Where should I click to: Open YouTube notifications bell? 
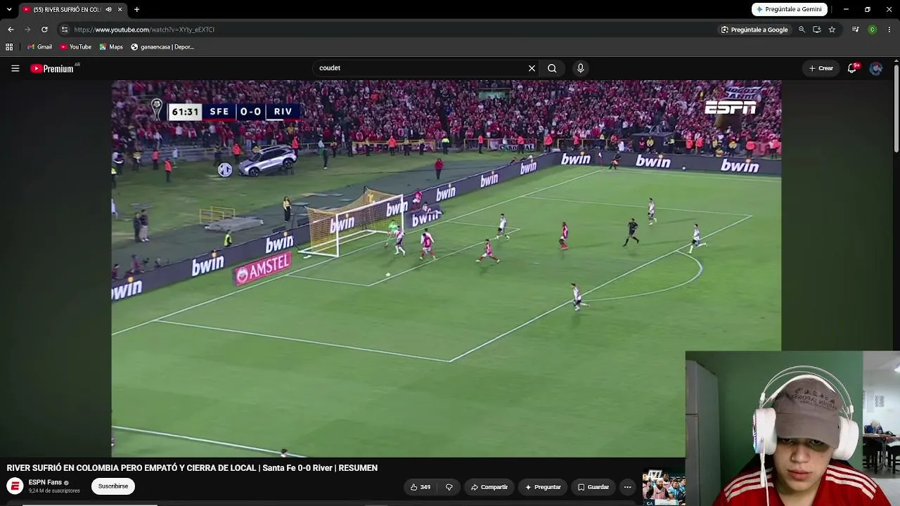click(852, 68)
